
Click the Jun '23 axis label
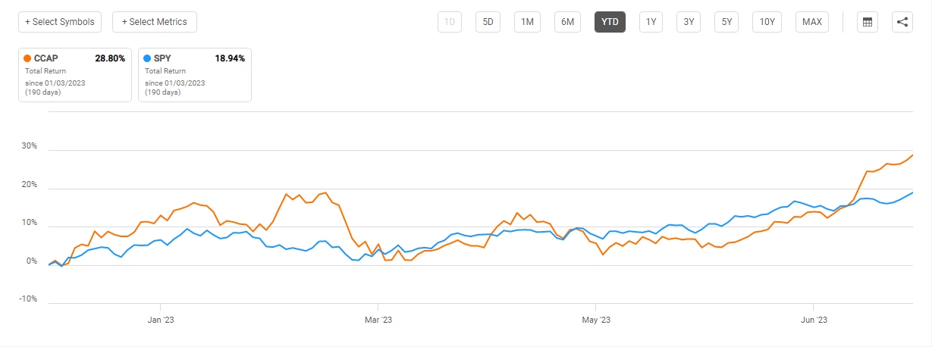(814, 320)
